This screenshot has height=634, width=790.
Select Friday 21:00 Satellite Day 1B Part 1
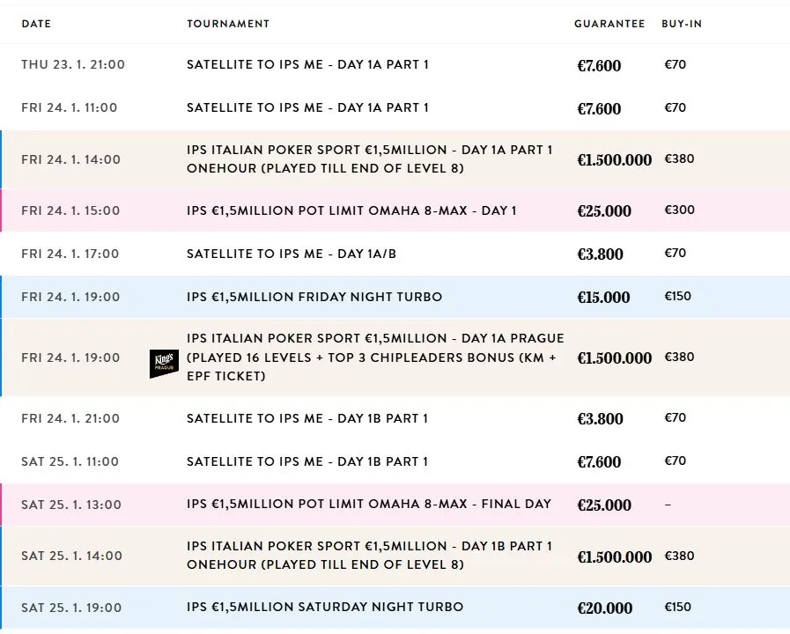tap(395, 418)
